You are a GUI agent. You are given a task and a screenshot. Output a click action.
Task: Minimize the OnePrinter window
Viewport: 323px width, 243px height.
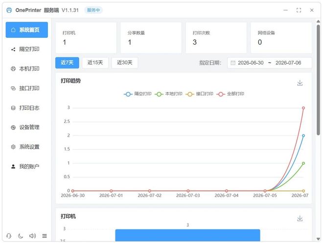285,10
